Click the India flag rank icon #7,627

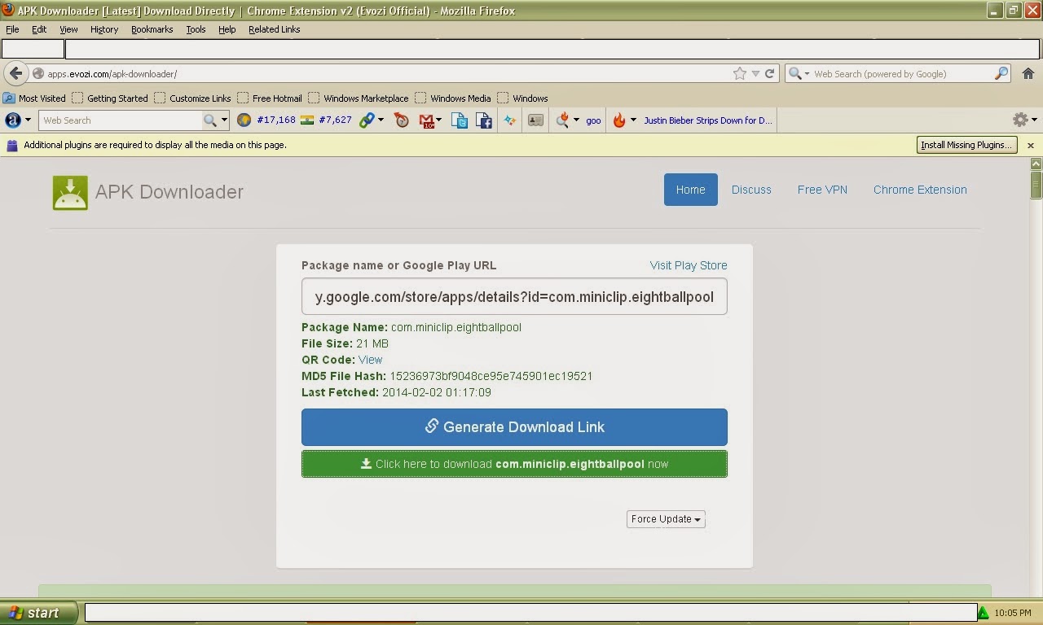click(x=307, y=120)
